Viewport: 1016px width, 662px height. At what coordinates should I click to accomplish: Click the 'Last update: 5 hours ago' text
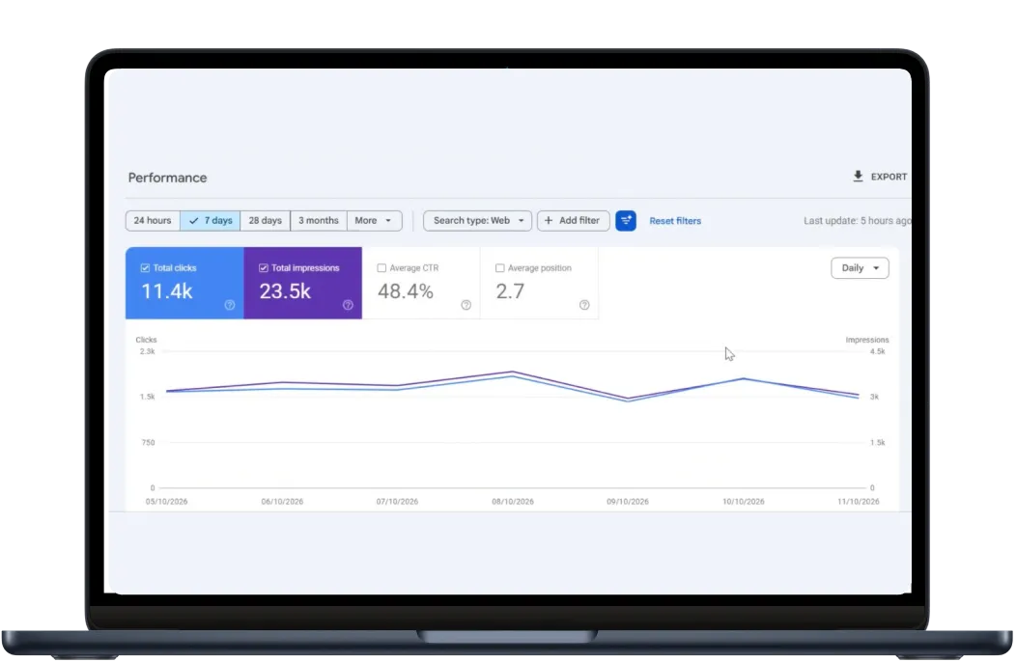click(x=857, y=221)
